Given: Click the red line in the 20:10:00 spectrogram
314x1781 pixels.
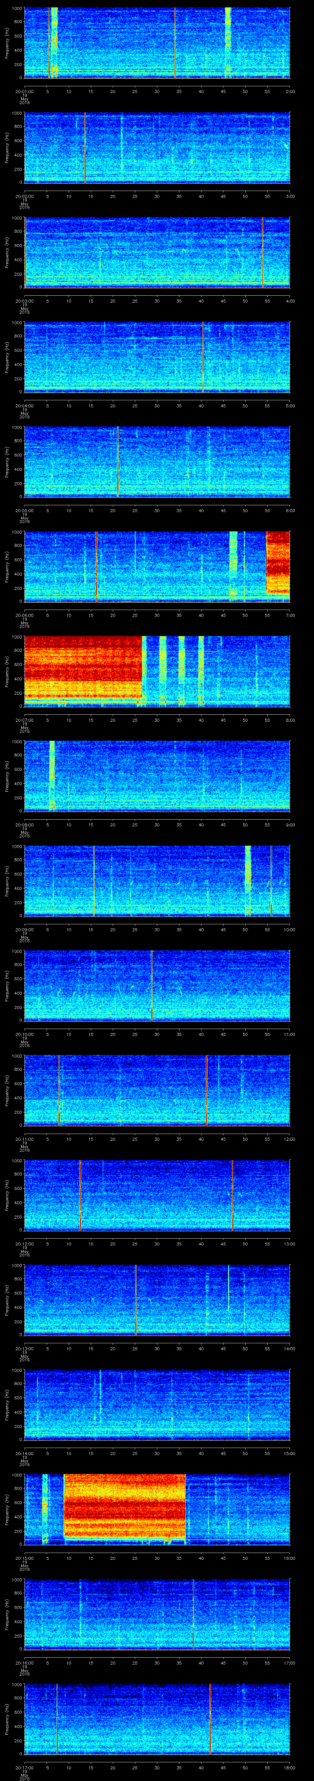Looking at the screenshot, I should point(152,984).
